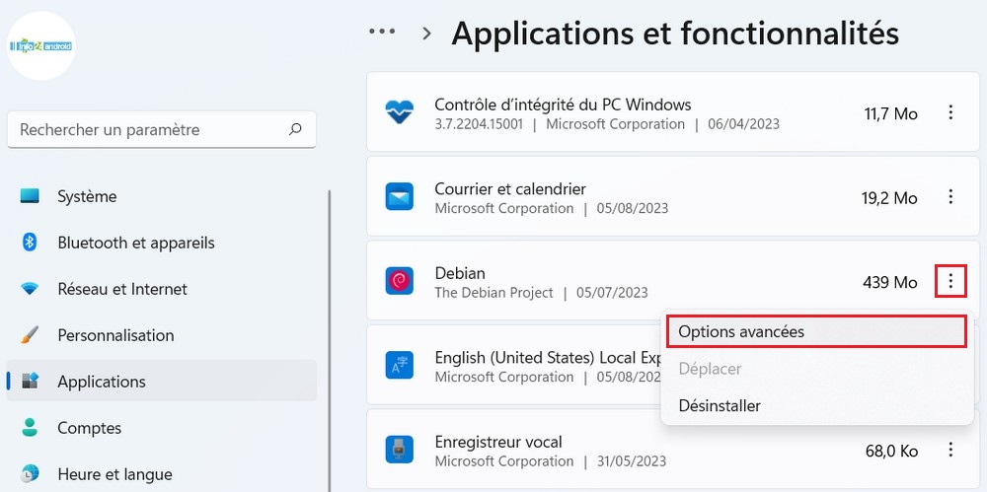Image resolution: width=987 pixels, height=492 pixels.
Task: Open Comptes settings
Action: pos(161,428)
